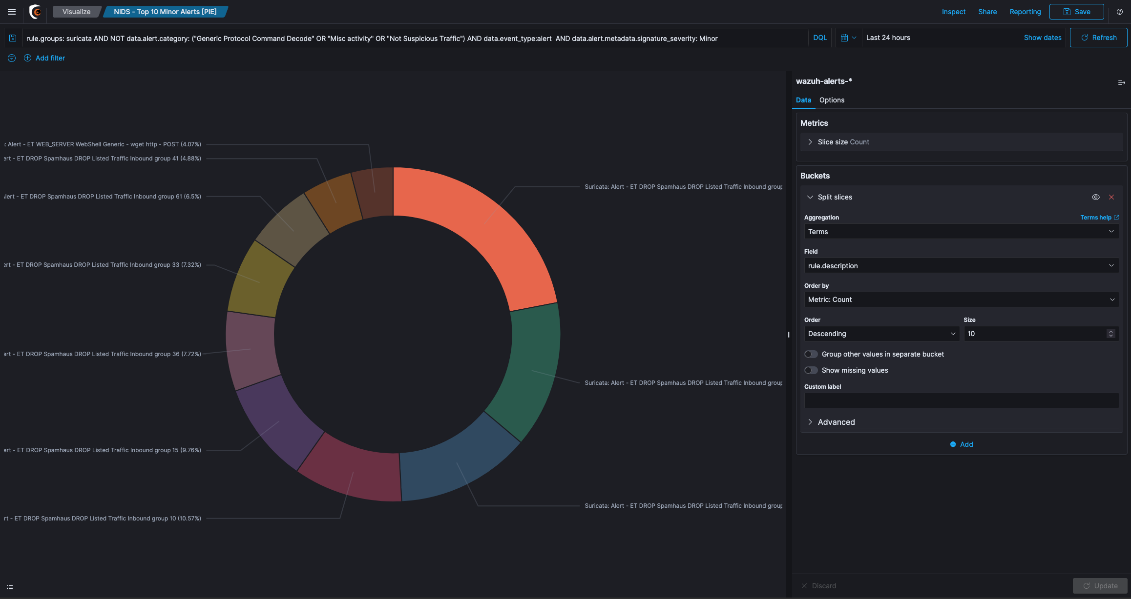Turn on Show missing values
Viewport: 1131px width, 599px height.
coord(811,370)
